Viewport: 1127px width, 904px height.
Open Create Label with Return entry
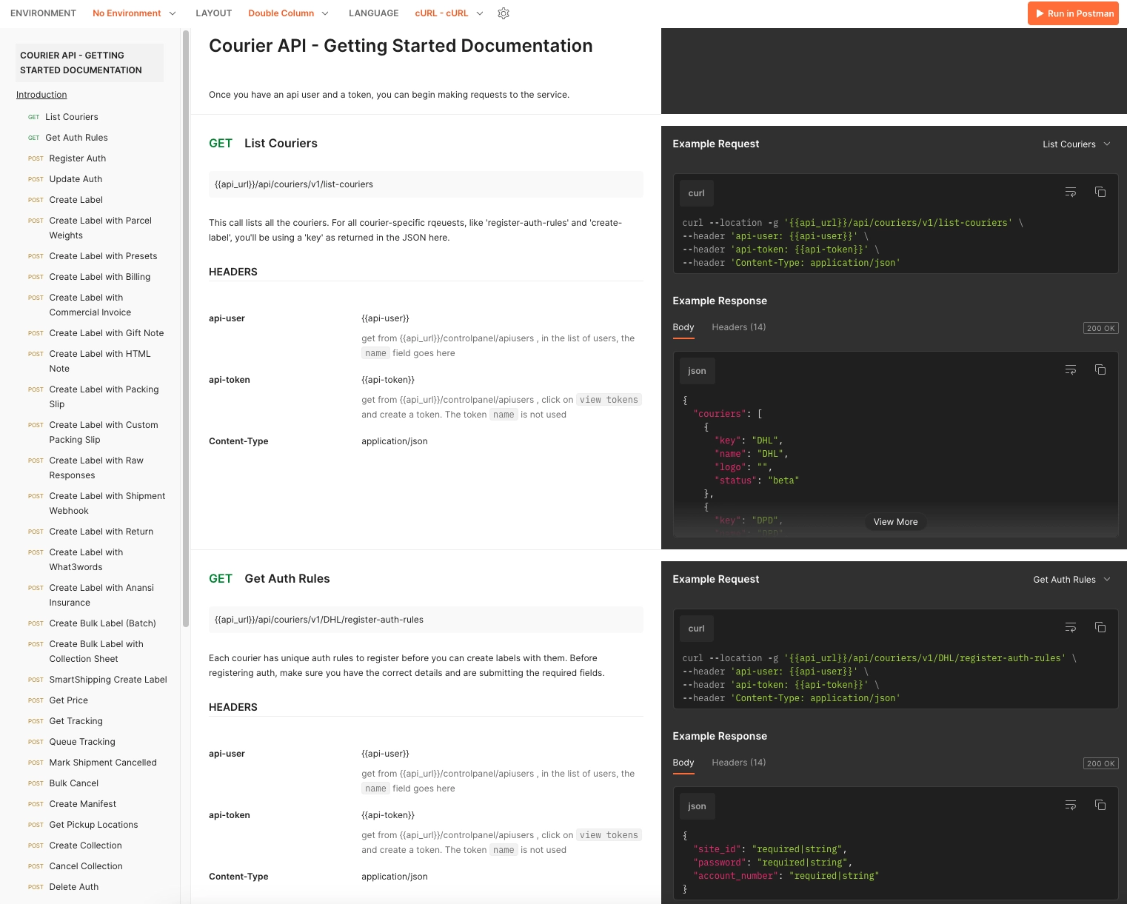pos(101,532)
